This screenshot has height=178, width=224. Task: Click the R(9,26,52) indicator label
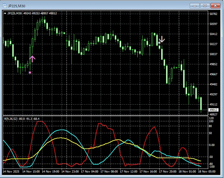pos(10,119)
